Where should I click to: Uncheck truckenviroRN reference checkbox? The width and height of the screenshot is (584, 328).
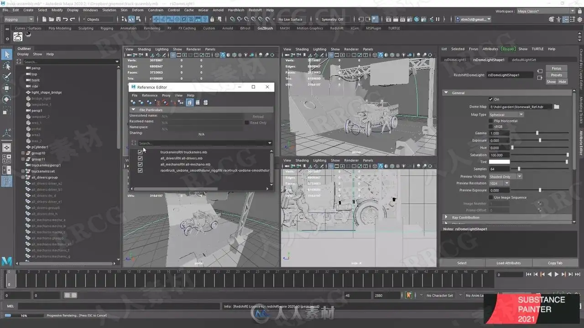[140, 152]
